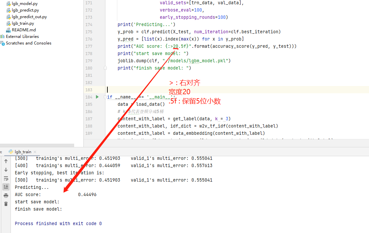369x233 pixels.
Task: Click down the stack trace arrow
Action: tap(6, 170)
